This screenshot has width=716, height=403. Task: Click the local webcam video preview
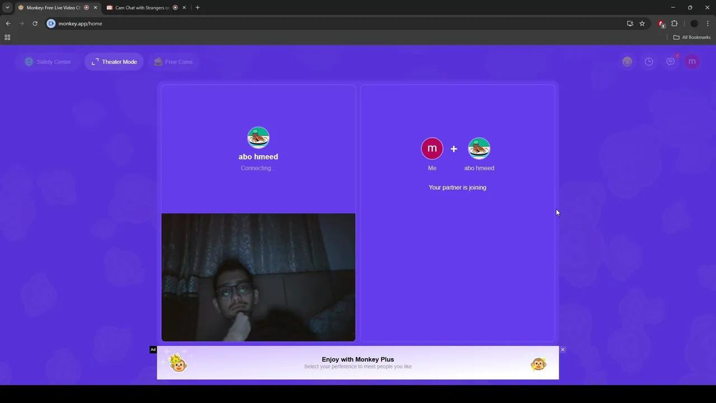tap(258, 277)
